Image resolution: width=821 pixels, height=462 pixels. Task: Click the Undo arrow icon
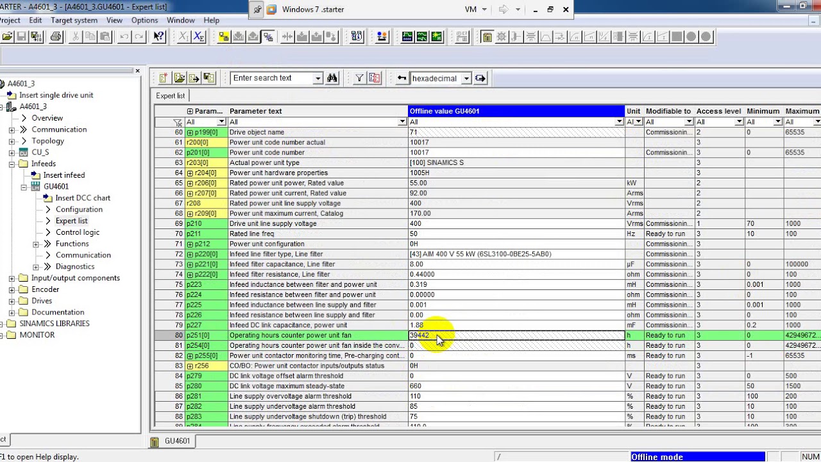click(x=124, y=37)
